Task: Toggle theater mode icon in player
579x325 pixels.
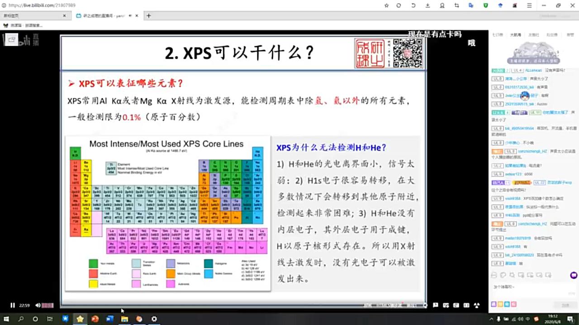Action: coord(466,305)
